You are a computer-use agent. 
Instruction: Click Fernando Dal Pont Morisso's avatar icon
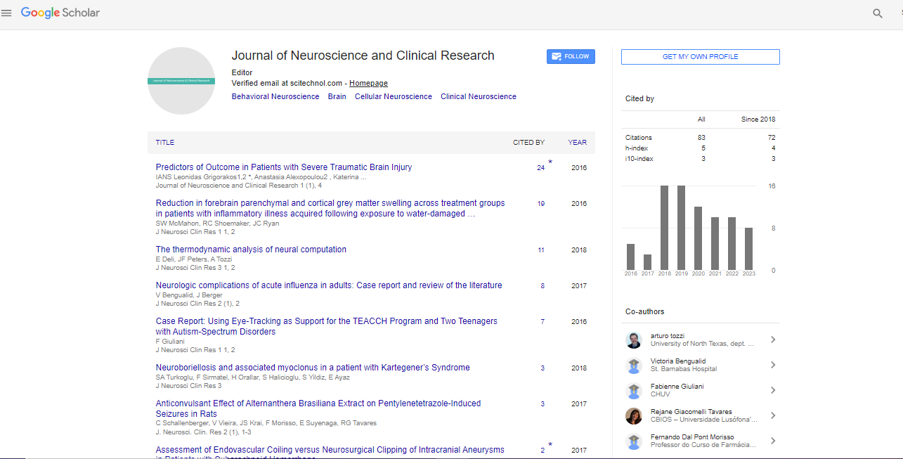tap(634, 441)
